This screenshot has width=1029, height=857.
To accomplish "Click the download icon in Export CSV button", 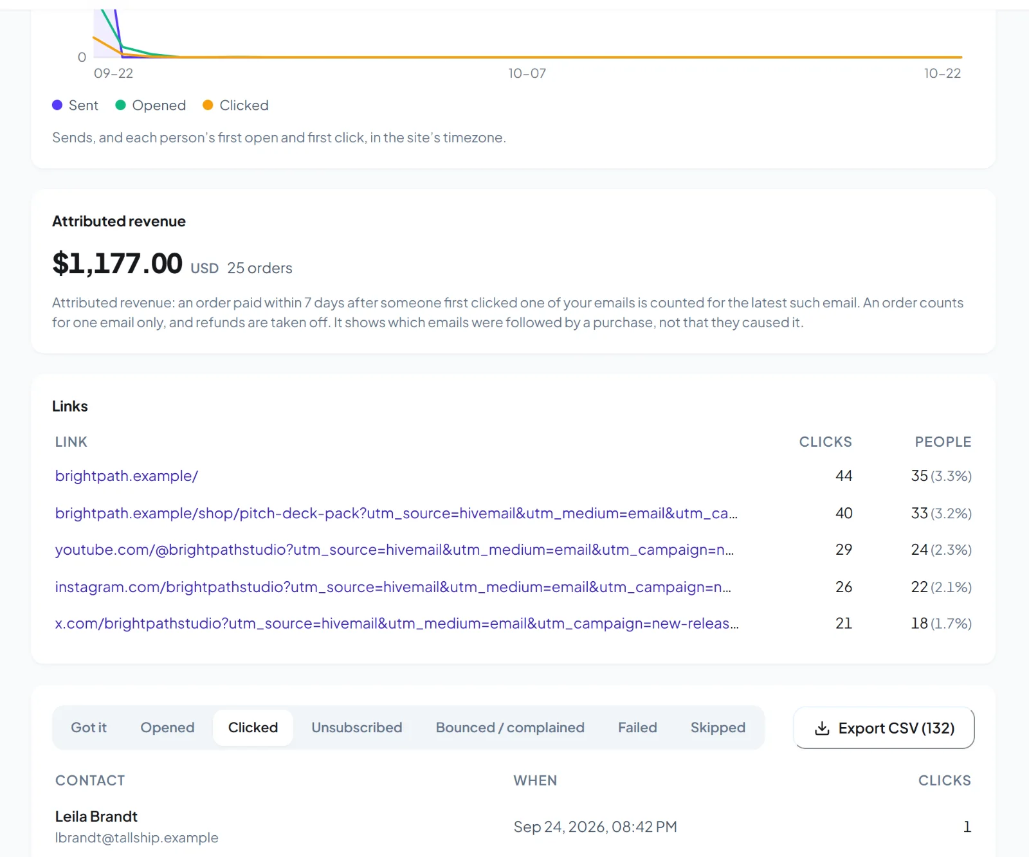I will click(x=822, y=728).
